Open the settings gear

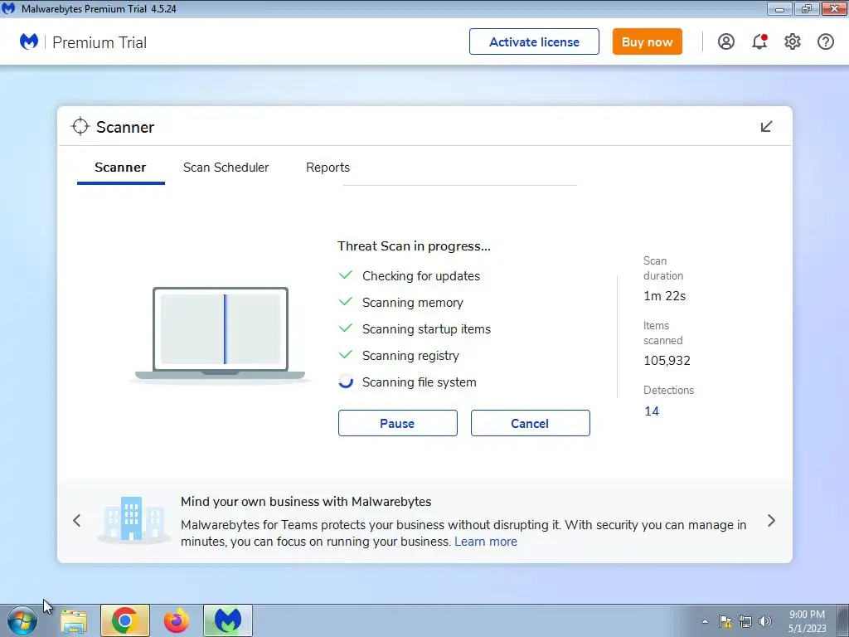[792, 41]
